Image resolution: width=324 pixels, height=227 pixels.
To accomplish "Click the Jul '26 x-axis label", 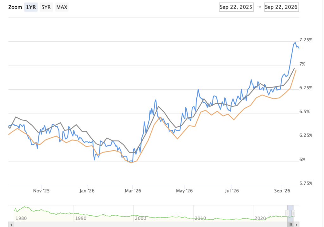I will pos(232,191).
